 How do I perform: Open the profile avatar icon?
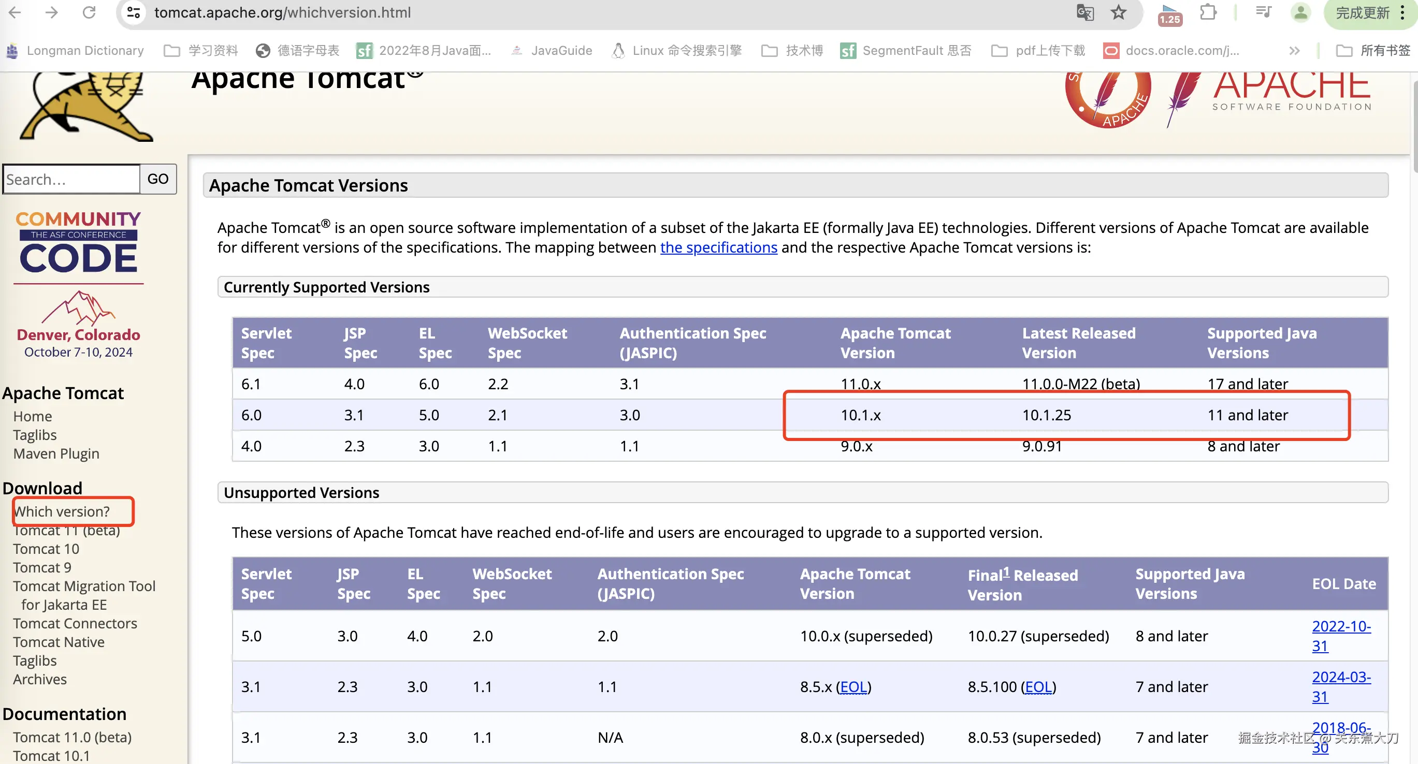pos(1300,12)
